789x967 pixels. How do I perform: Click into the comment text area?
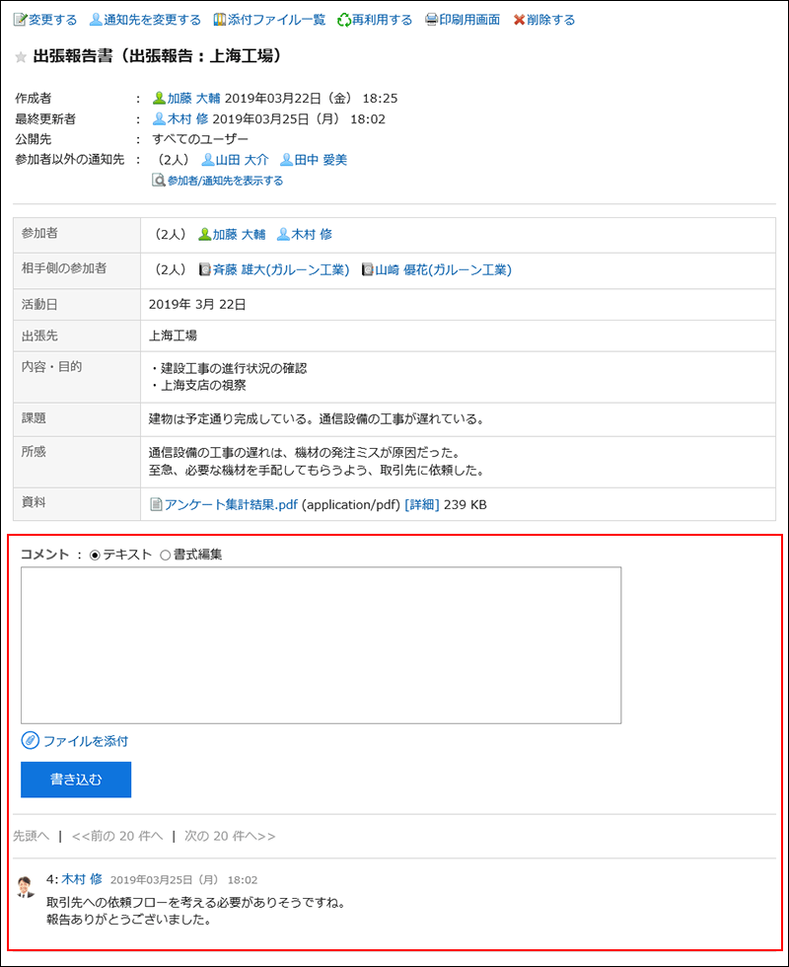coord(322,645)
